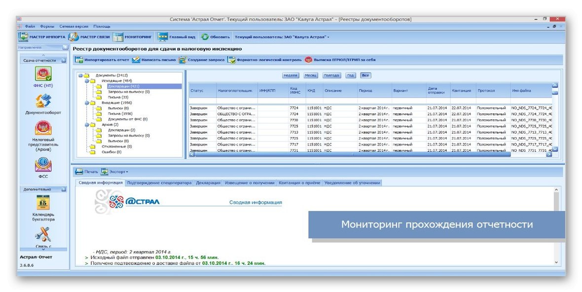Select Письма (1956) folder

[120, 113]
